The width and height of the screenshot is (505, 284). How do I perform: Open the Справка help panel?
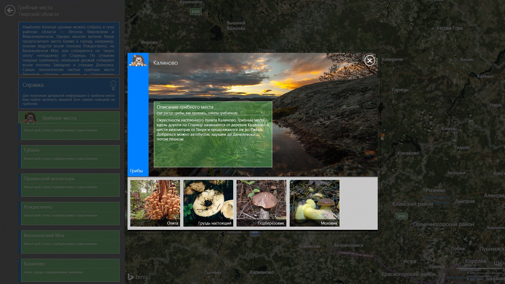point(69,93)
